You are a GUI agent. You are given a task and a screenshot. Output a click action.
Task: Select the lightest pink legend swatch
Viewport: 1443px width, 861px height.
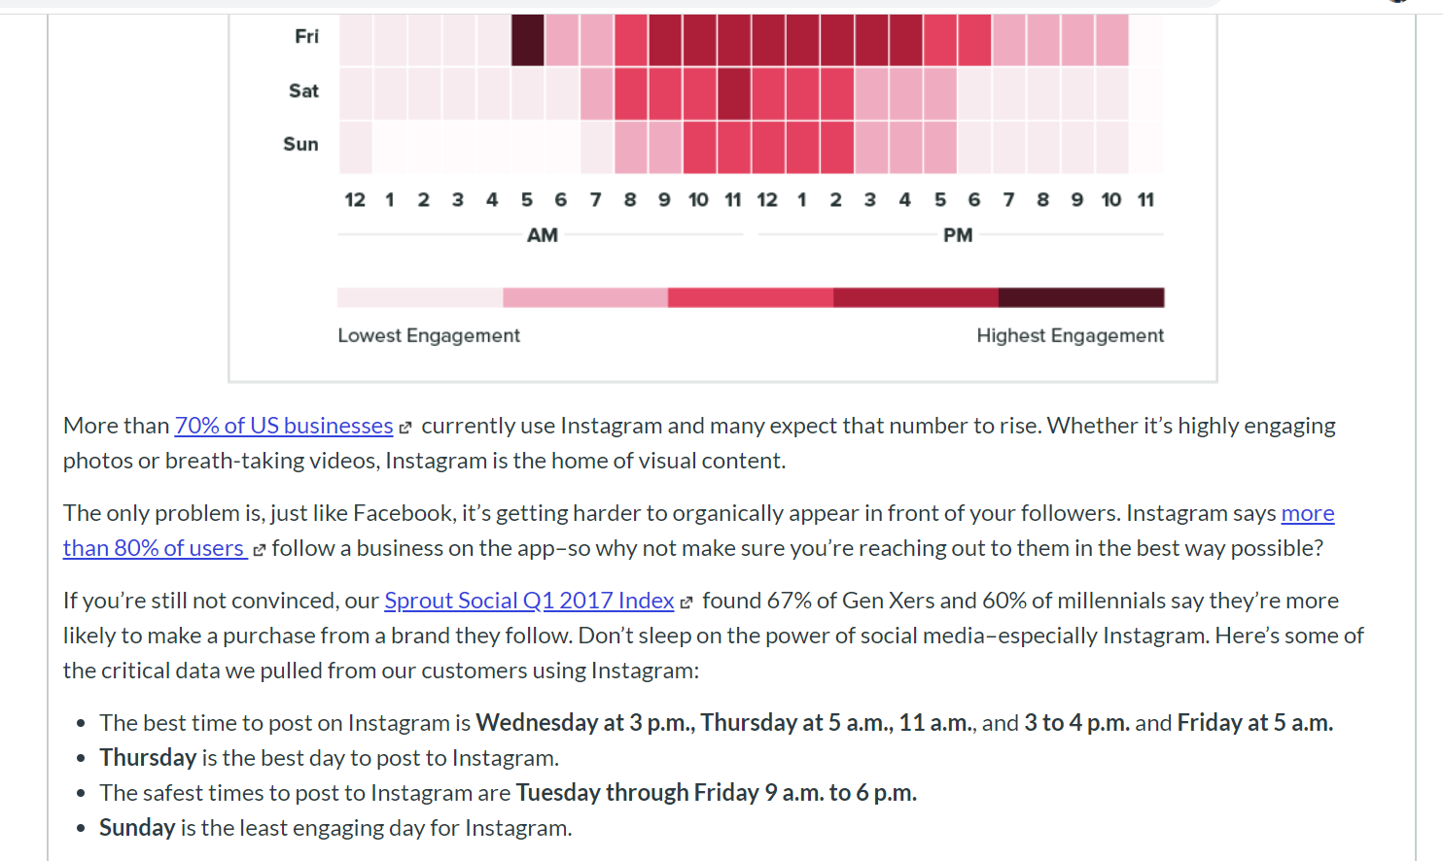(x=420, y=297)
